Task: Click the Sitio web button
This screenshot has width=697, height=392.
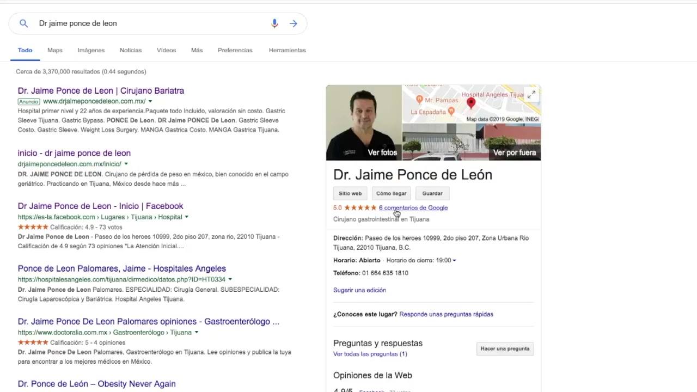Action: pos(350,193)
